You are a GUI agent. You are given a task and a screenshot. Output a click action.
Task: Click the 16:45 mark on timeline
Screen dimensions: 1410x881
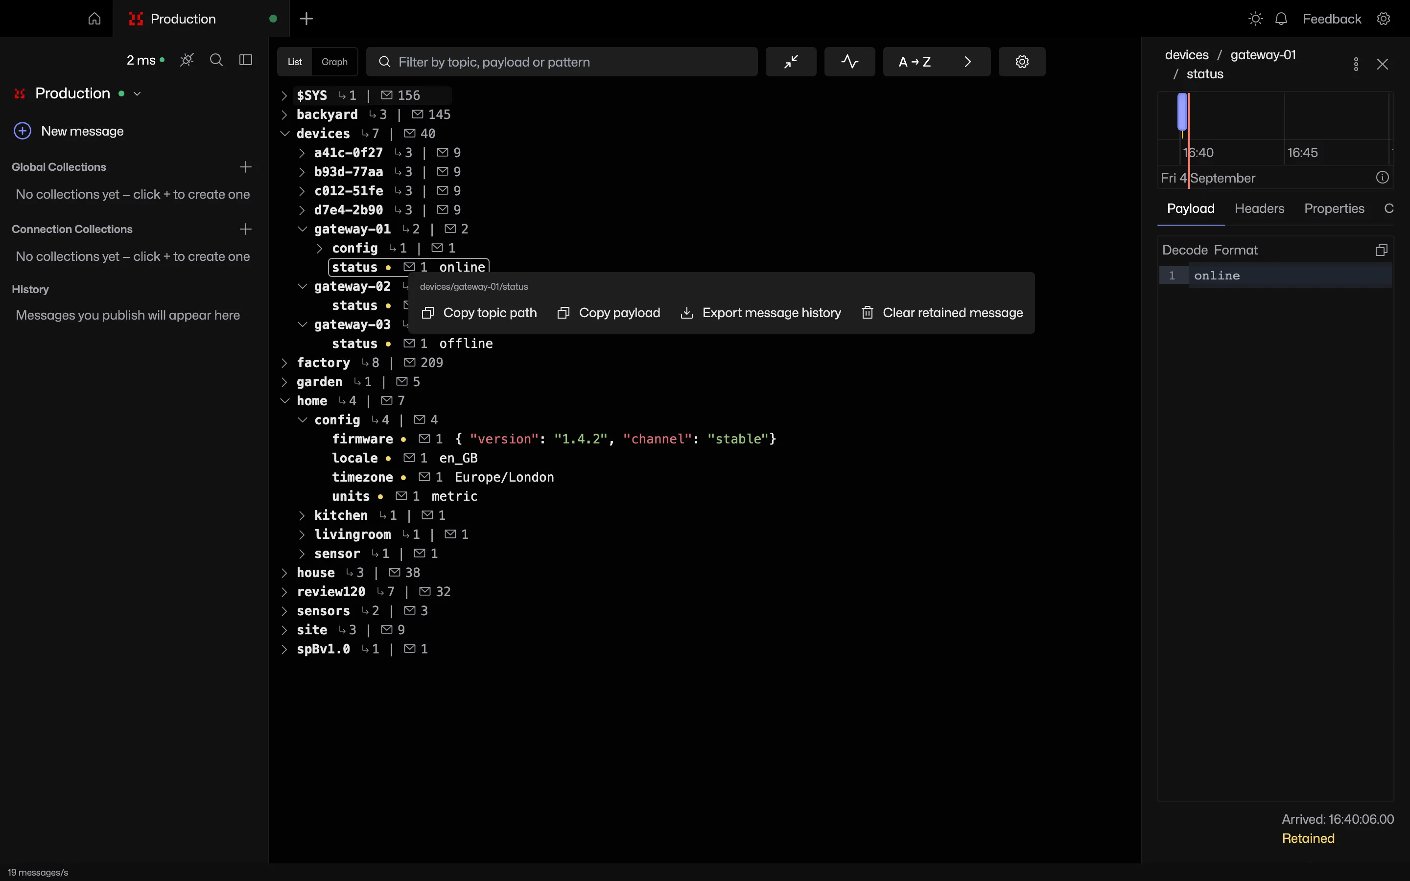(1302, 153)
